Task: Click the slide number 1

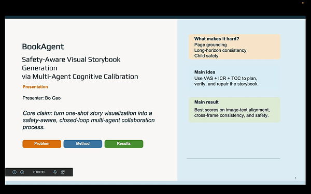Action: 295,178
